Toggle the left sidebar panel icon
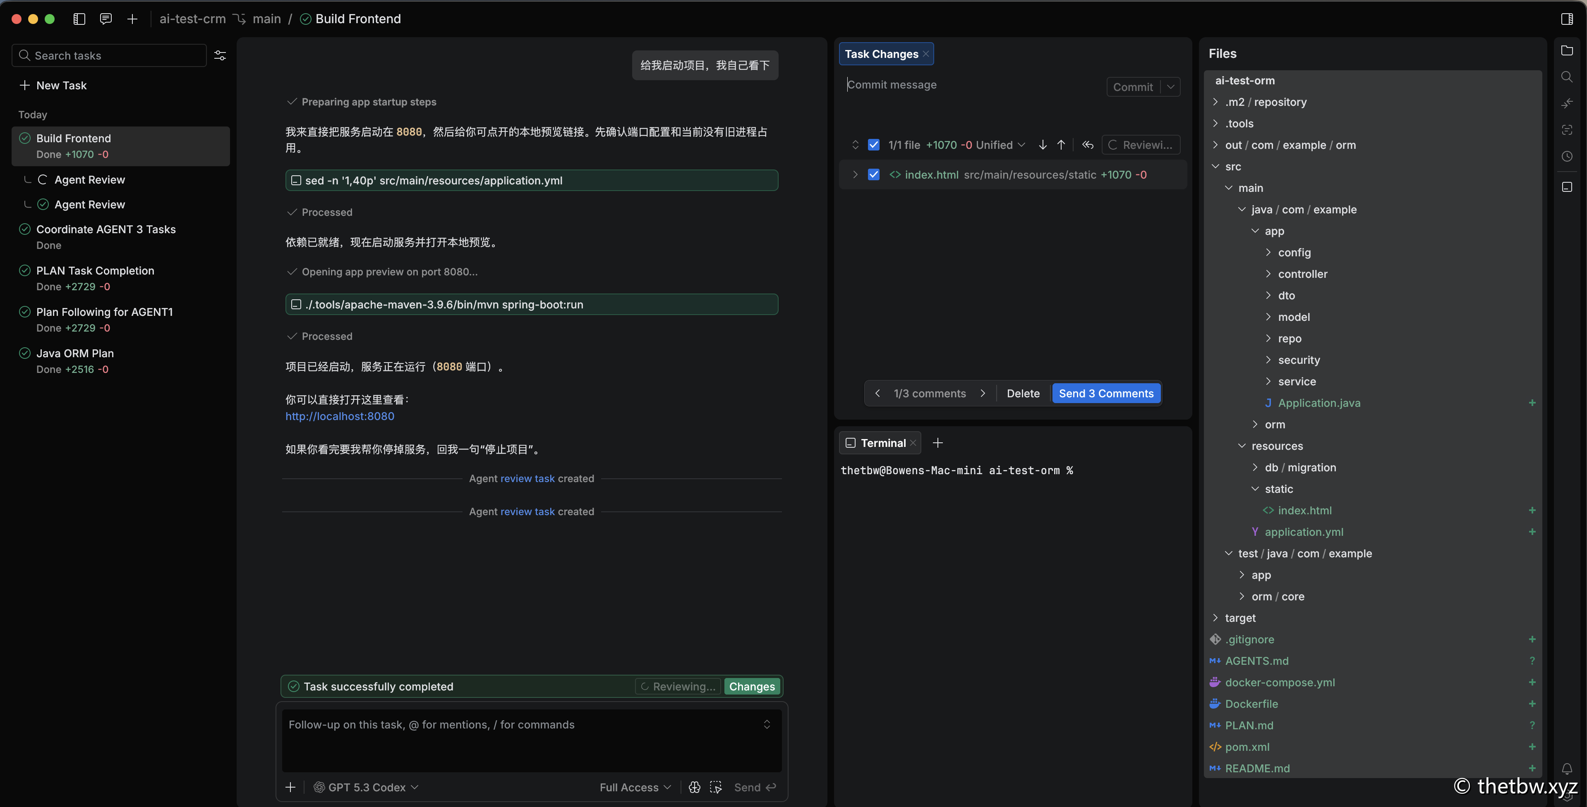Image resolution: width=1587 pixels, height=807 pixels. pyautogui.click(x=79, y=19)
